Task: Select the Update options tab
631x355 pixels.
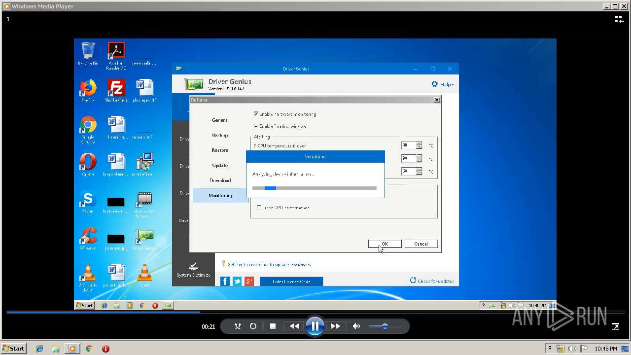Action: [220, 166]
